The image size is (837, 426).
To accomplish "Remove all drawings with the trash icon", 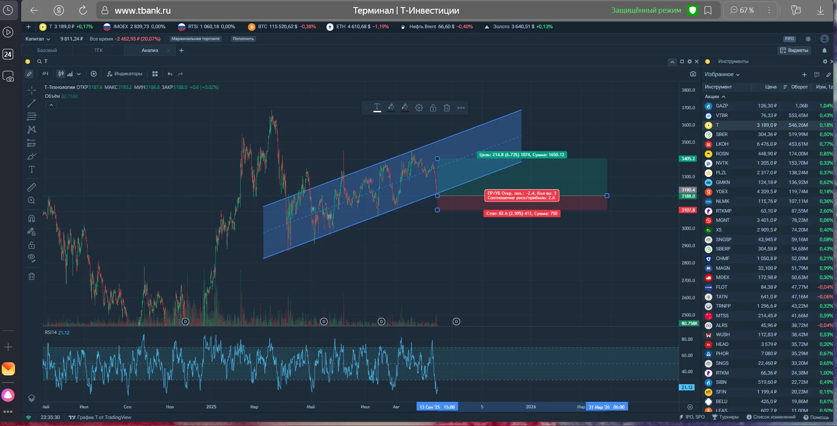I will 32,276.
